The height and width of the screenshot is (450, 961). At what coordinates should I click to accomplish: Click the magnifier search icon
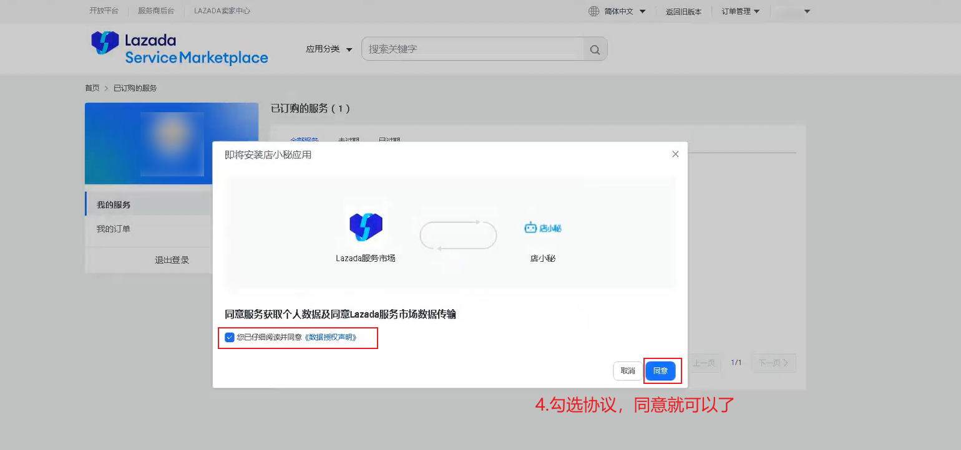(x=595, y=49)
